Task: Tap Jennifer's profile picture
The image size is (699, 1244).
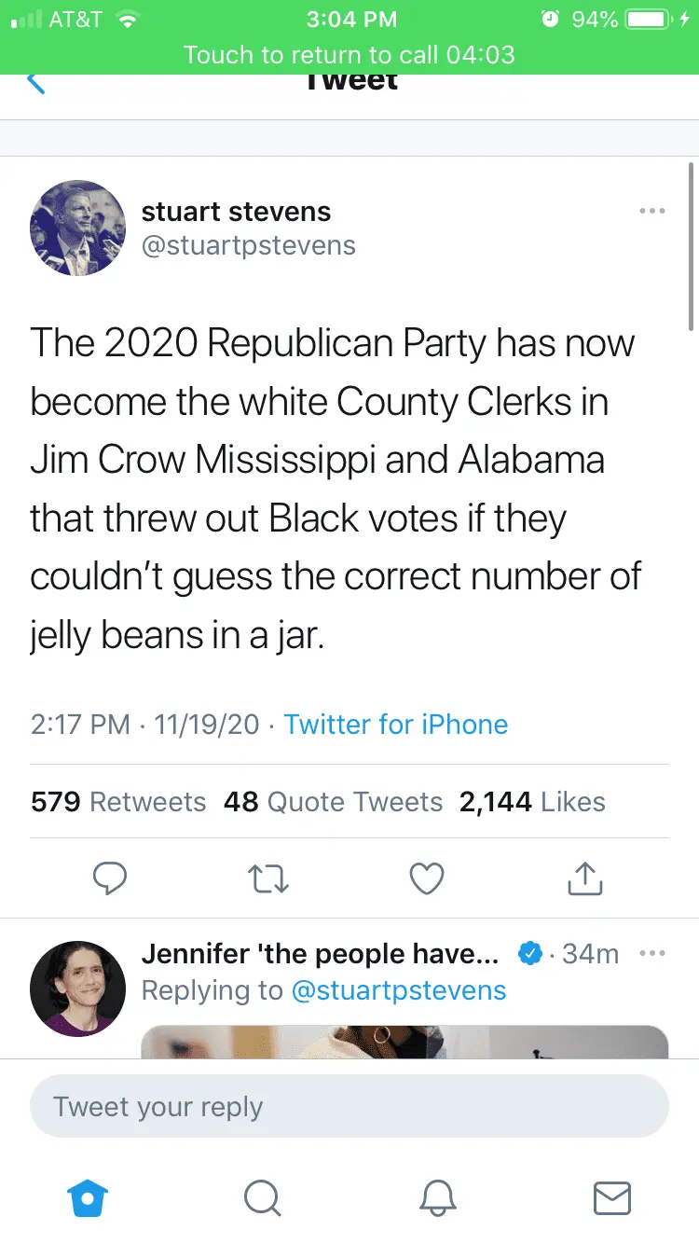Action: point(77,988)
